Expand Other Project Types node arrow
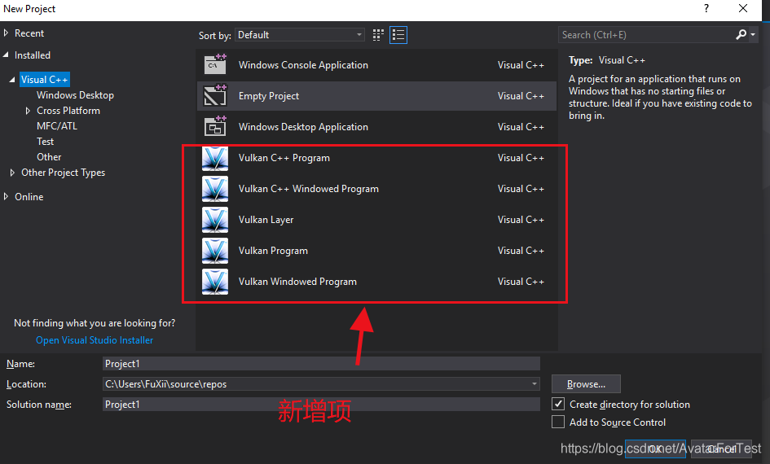 [x=12, y=173]
